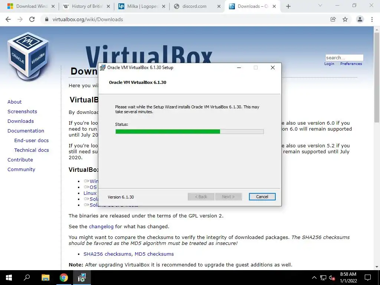Close the Milka Logopedia tab

164,7
